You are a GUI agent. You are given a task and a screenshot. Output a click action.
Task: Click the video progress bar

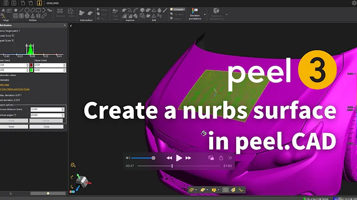point(179,166)
